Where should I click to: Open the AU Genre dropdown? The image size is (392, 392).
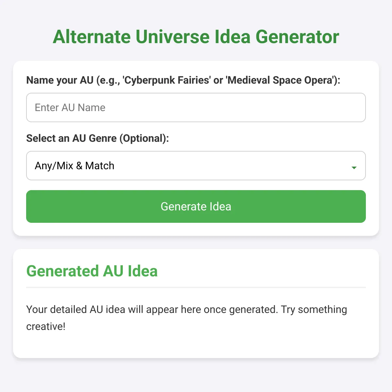pos(196,166)
